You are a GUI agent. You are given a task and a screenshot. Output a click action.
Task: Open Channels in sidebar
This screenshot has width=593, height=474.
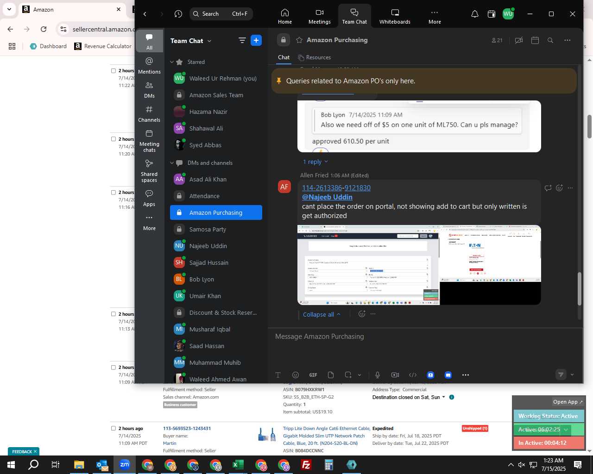coord(149,113)
